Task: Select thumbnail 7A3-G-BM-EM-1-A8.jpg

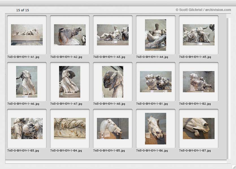Action: tap(113, 82)
